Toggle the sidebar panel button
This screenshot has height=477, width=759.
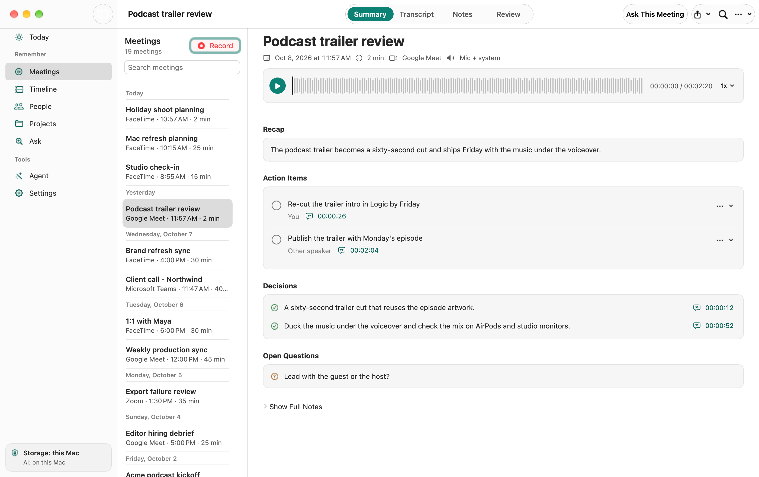103,14
